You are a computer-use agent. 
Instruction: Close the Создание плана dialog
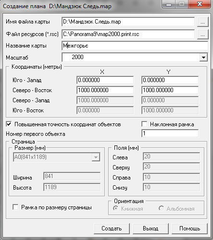200,4
